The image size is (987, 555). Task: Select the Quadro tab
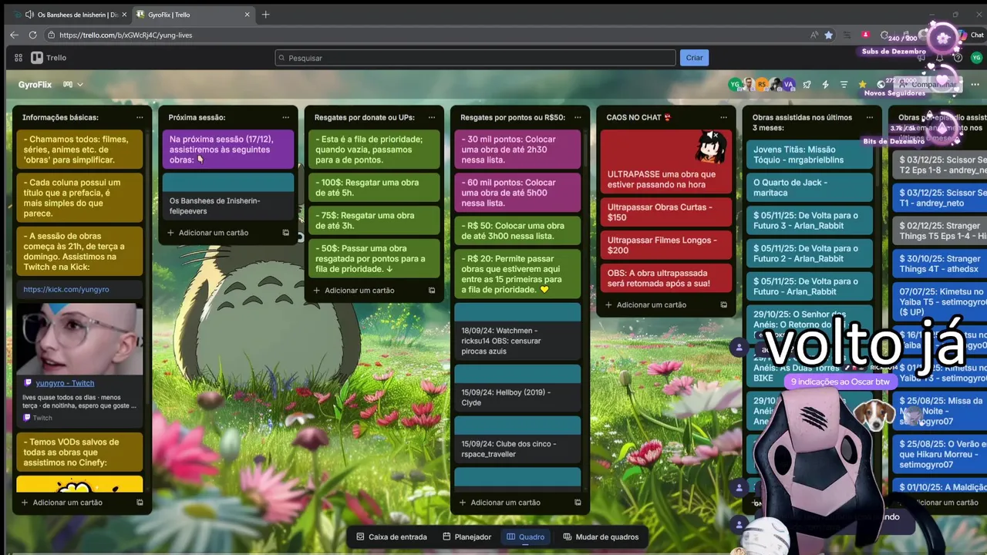(525, 536)
